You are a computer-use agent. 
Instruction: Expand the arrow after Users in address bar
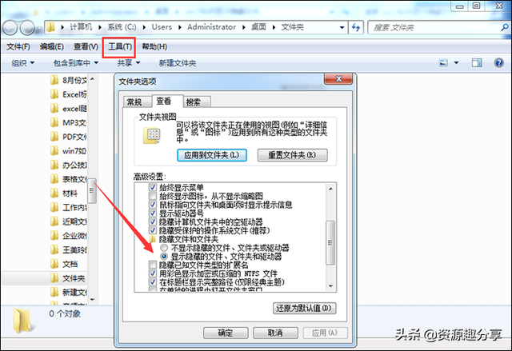click(x=179, y=27)
